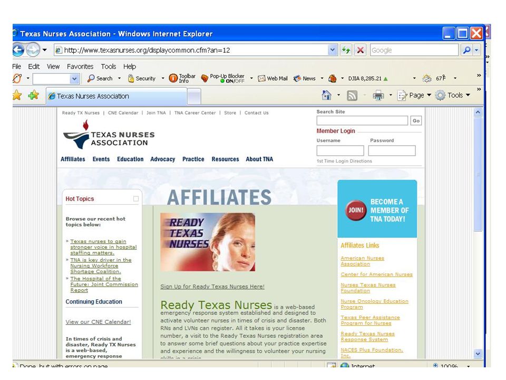Open the Page menu dropdown arrow
Viewport: 506px width, 380px height.
[x=429, y=96]
